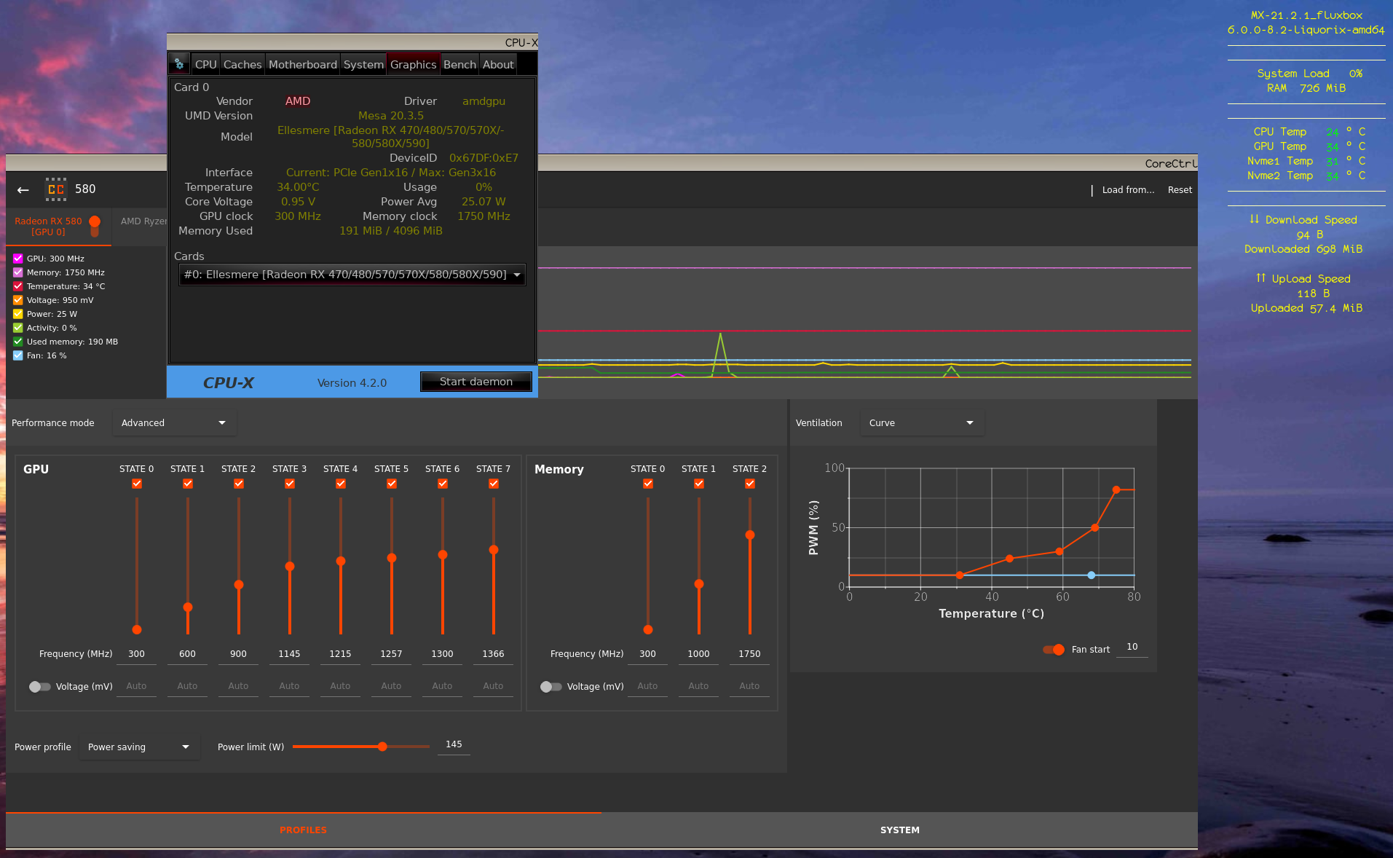Uncheck STATE 0 in the Memory section
Image resolution: width=1393 pixels, height=858 pixels.
point(647,483)
